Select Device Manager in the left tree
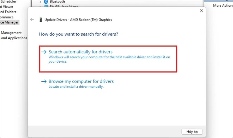The width and height of the screenshot is (233, 138). [x=9, y=22]
